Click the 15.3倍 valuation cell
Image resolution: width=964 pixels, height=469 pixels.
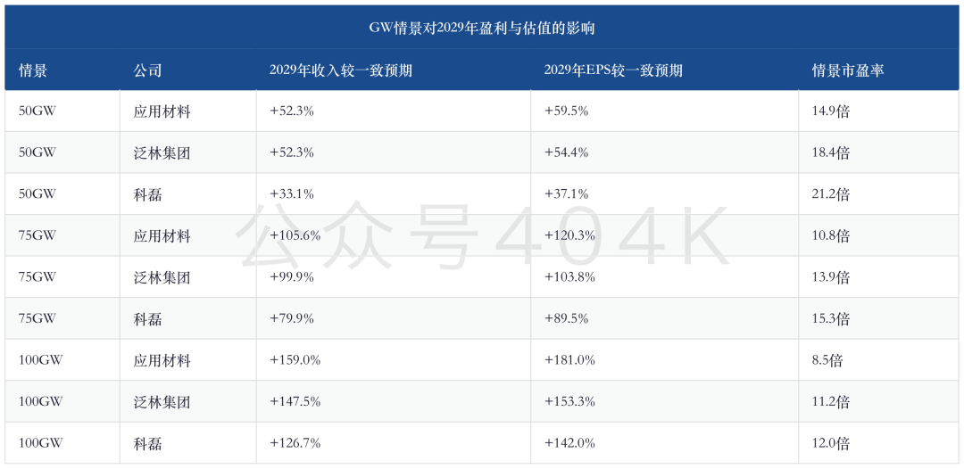pos(831,319)
